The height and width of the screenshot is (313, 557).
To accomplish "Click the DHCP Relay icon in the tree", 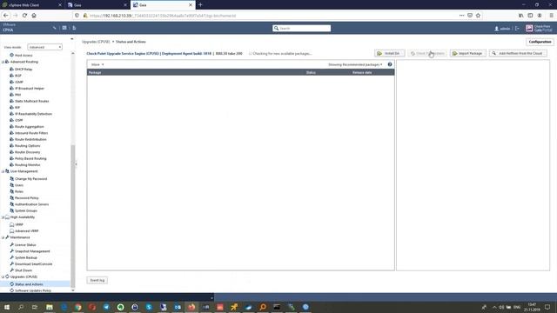I will [11, 69].
